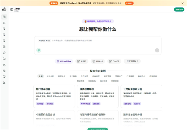The width and height of the screenshot is (187, 130).
Task: Expand the 行业智能体 chevron menu
Action: 132,61
